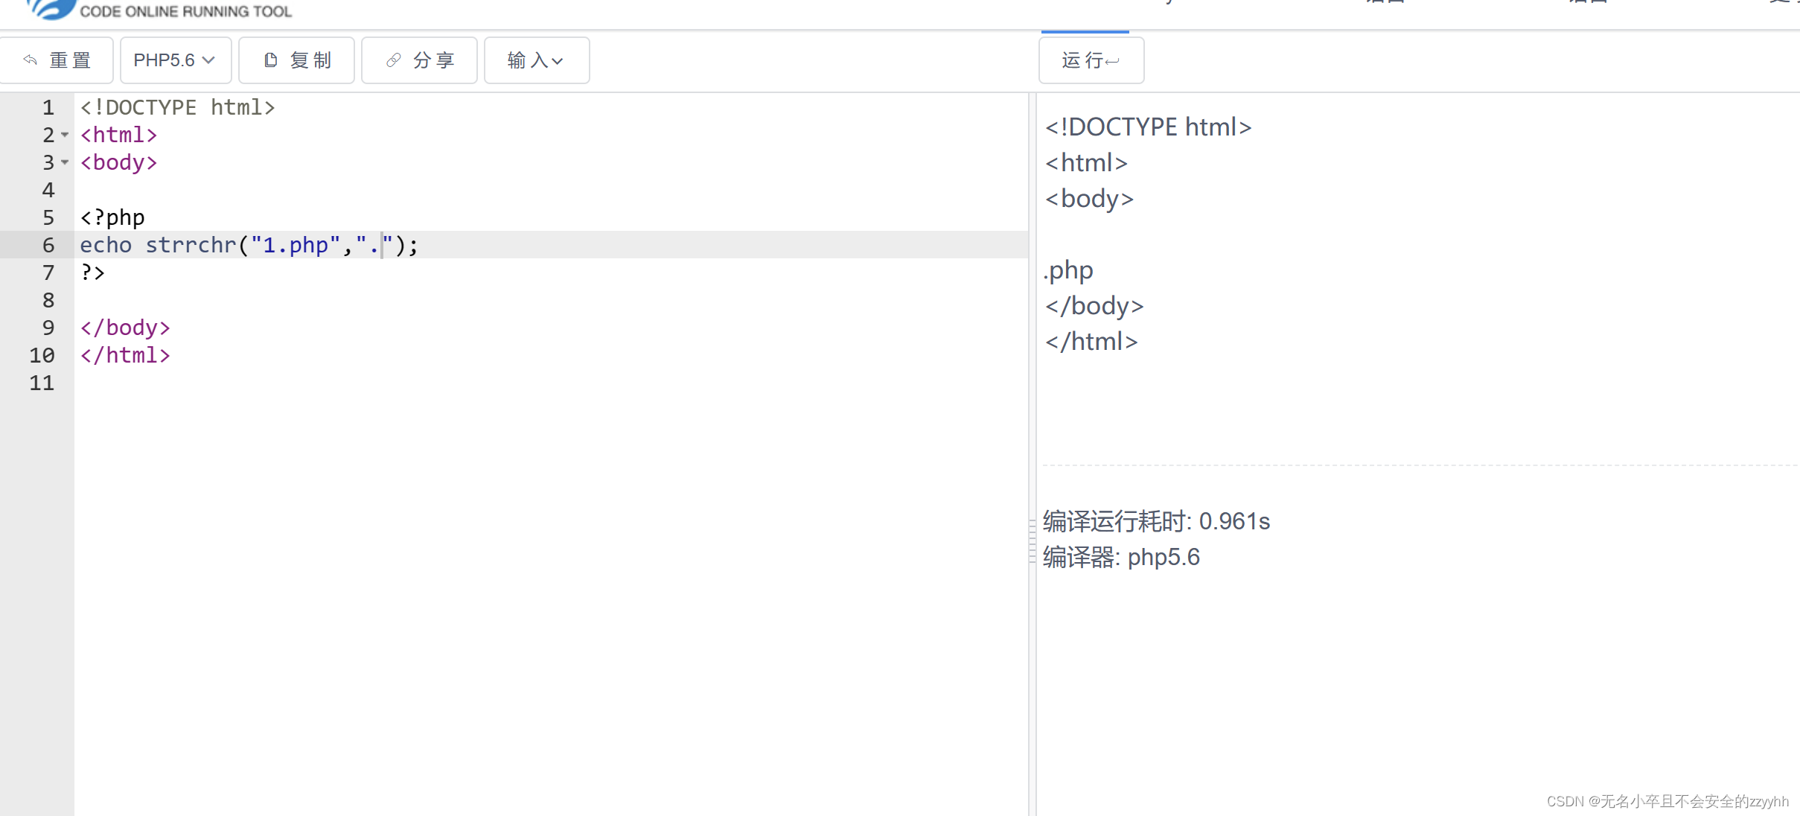Click the <!DOCTYPE html> line in editor
Image resolution: width=1800 pixels, height=816 pixels.
(x=177, y=107)
